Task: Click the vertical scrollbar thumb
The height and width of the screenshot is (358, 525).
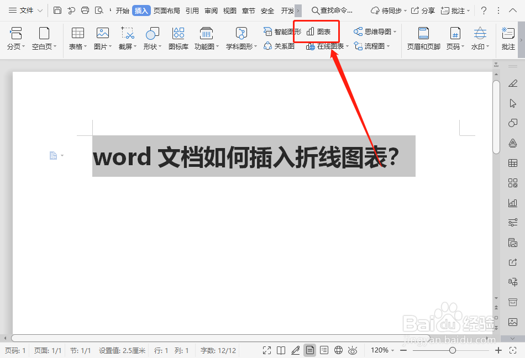Action: [496, 117]
